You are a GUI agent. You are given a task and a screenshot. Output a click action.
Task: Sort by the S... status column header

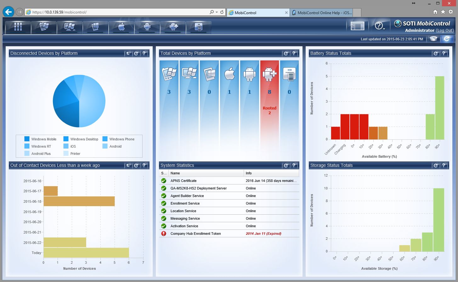tap(164, 173)
